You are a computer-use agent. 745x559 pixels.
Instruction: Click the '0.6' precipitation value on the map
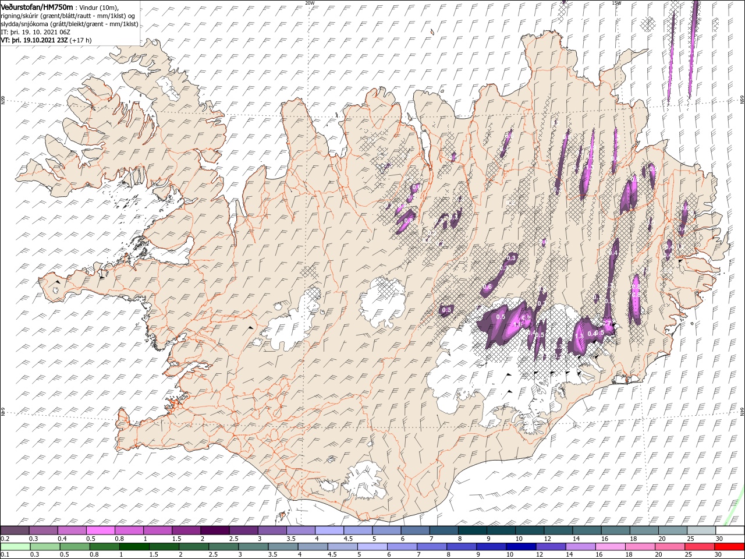pyautogui.click(x=487, y=286)
